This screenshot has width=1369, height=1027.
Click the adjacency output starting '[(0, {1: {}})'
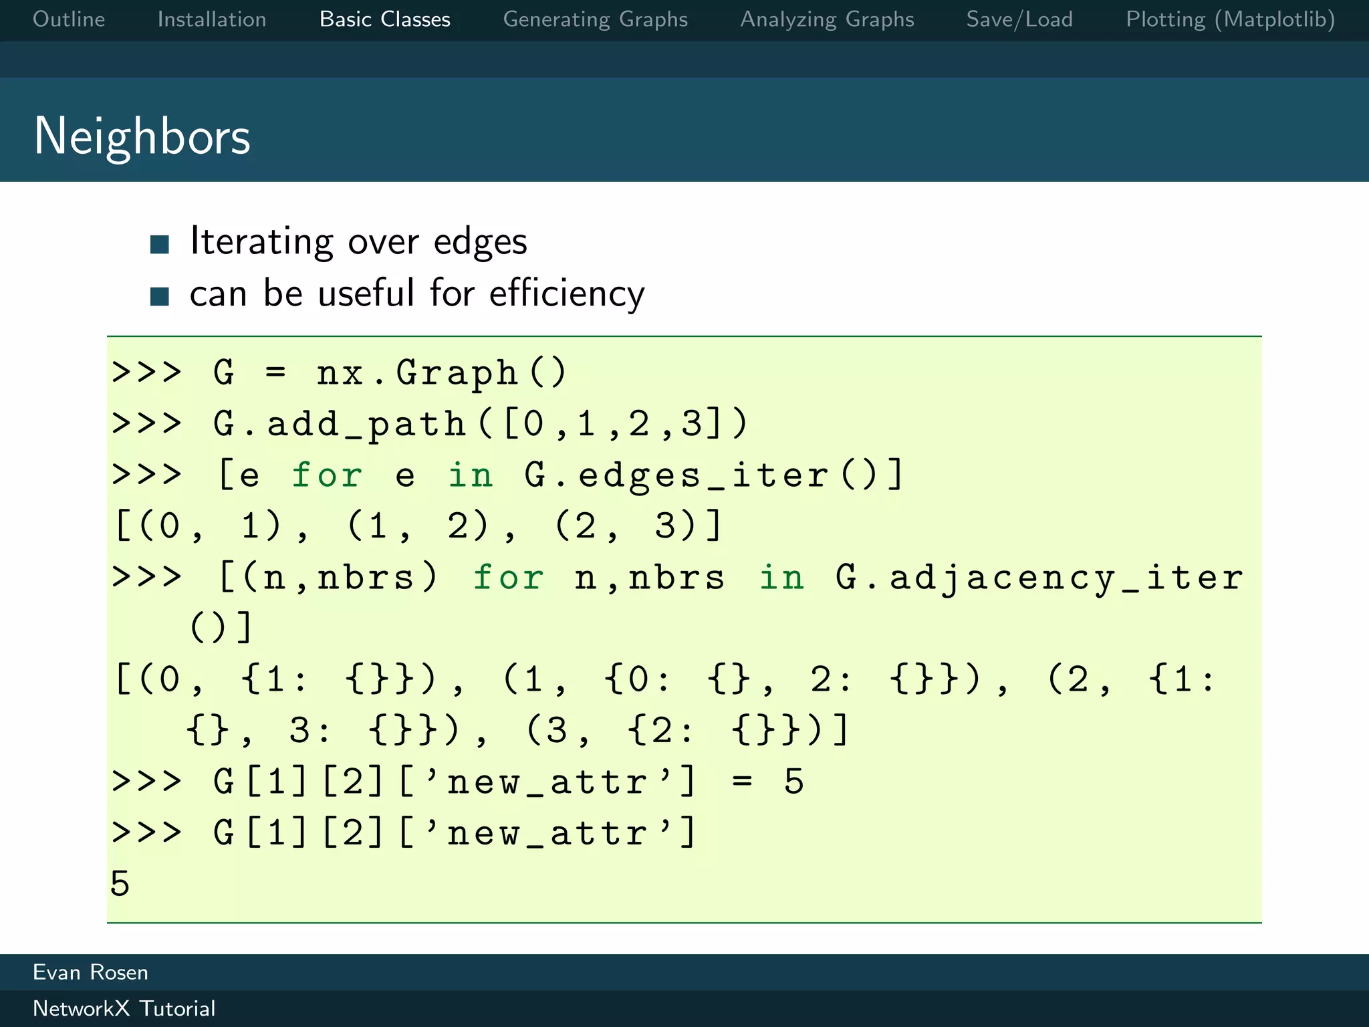click(665, 704)
